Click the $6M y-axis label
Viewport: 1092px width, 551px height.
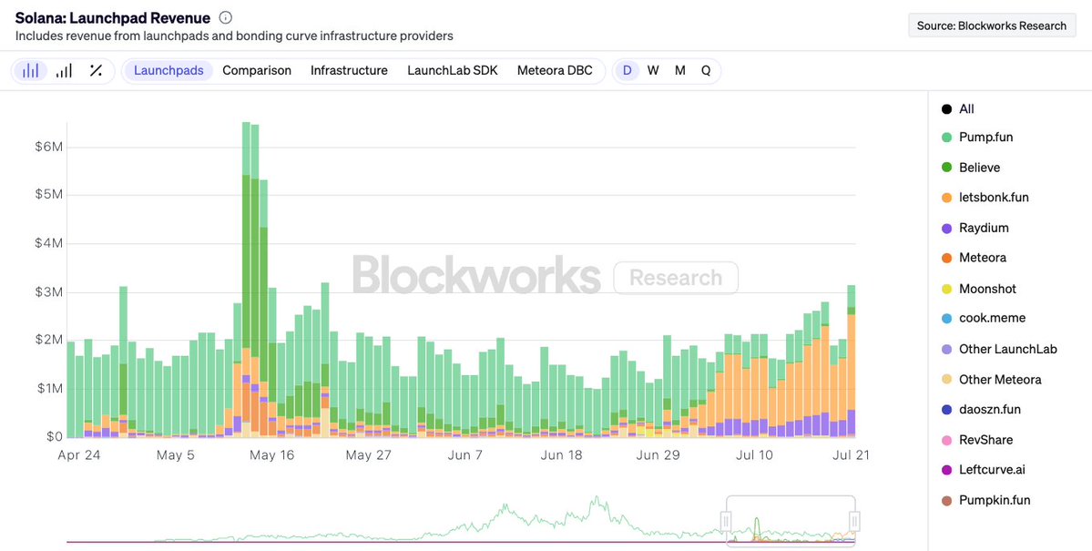pyautogui.click(x=48, y=147)
